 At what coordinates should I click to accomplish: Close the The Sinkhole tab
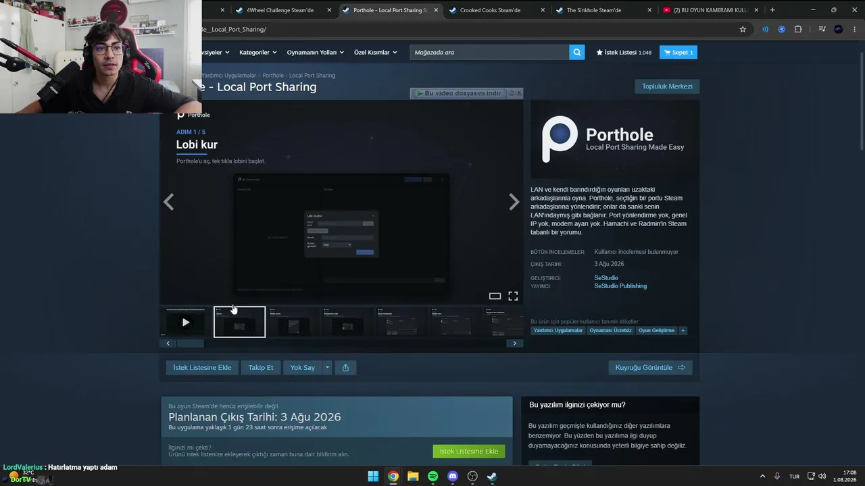649,10
